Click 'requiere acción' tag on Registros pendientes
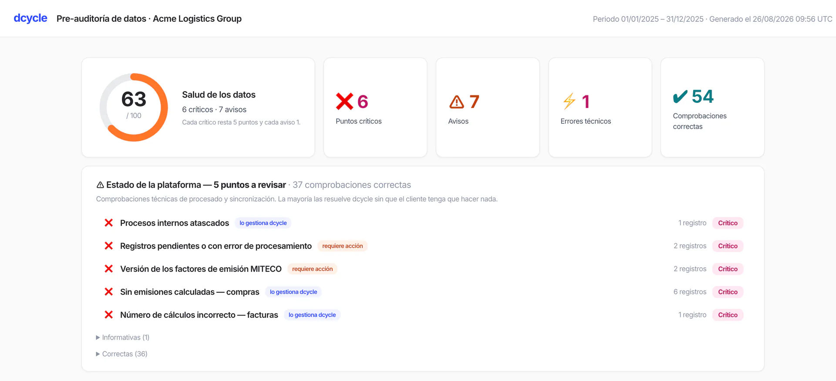 click(343, 246)
